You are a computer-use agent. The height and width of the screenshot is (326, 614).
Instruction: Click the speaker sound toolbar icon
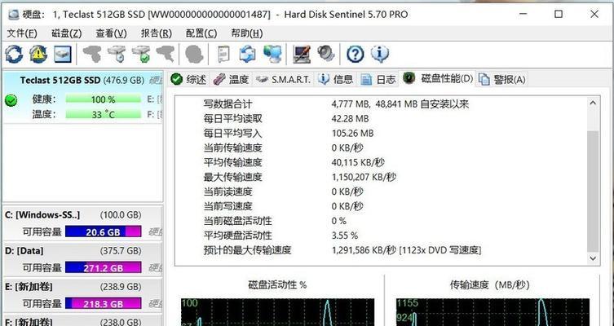coord(326,54)
